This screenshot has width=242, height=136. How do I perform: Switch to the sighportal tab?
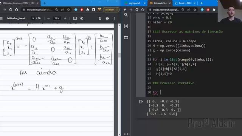(135, 3)
